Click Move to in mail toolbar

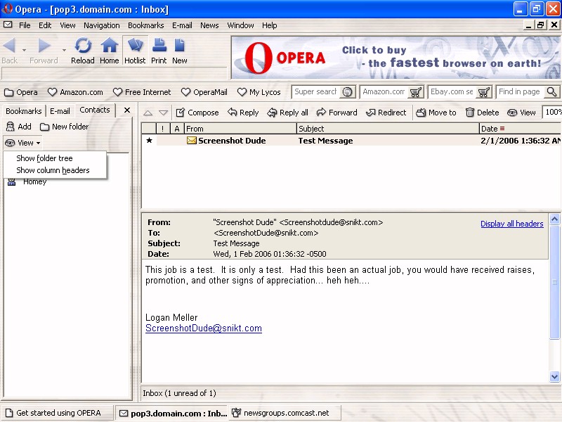tap(436, 113)
